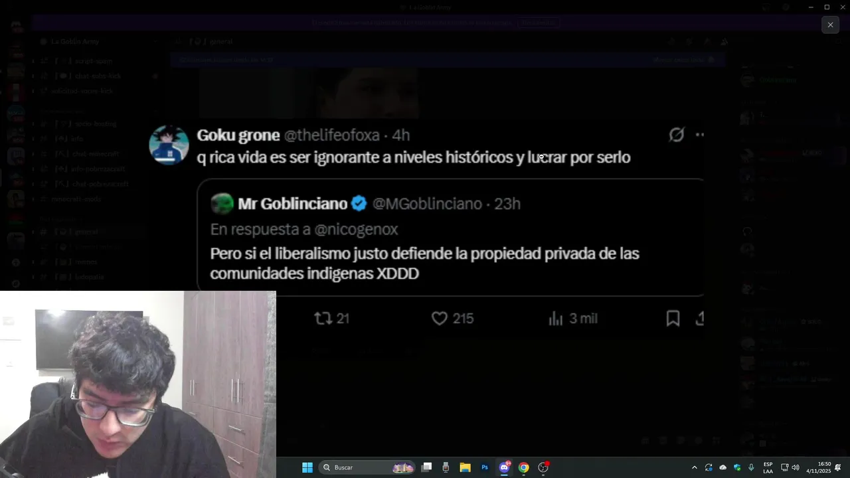Click the @nicogenox mention in the reply line
This screenshot has height=478, width=850.
tap(356, 230)
